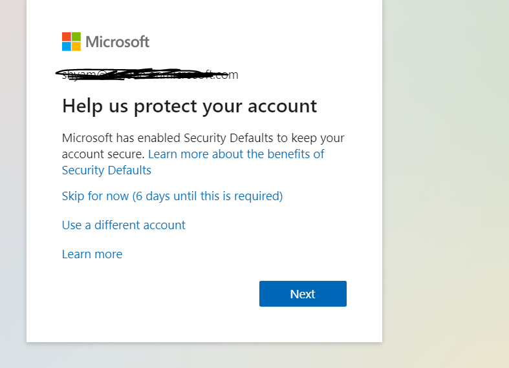The width and height of the screenshot is (509, 368).
Task: Open "Learn more about the benefits of" link
Action: pyautogui.click(x=236, y=154)
